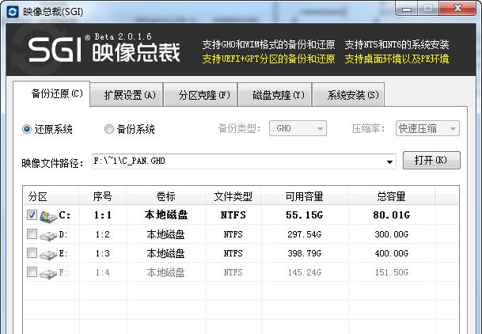Click the 序号 column header
The width and height of the screenshot is (482, 334).
click(x=102, y=196)
